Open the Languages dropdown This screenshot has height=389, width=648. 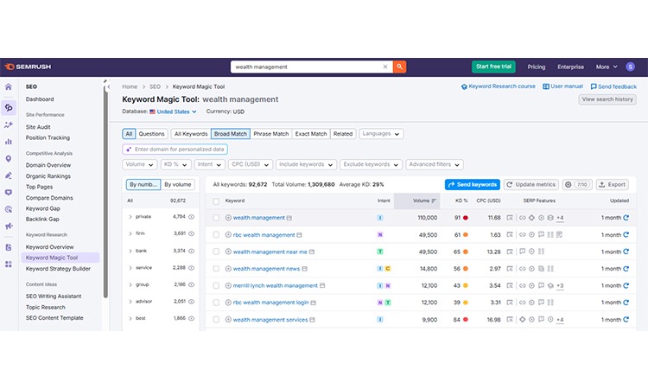tap(381, 134)
